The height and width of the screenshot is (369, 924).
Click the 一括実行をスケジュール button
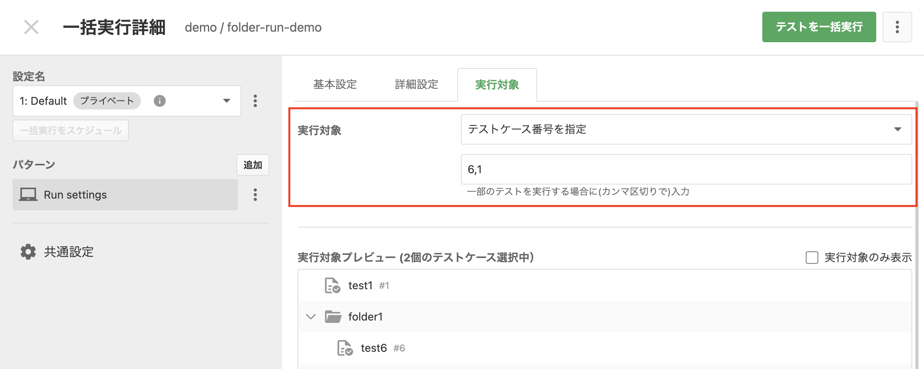70,131
